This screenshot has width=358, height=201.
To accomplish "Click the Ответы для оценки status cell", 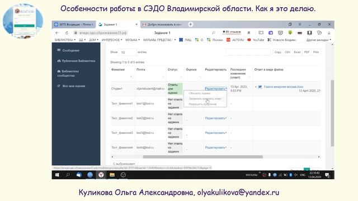I will (175, 89).
